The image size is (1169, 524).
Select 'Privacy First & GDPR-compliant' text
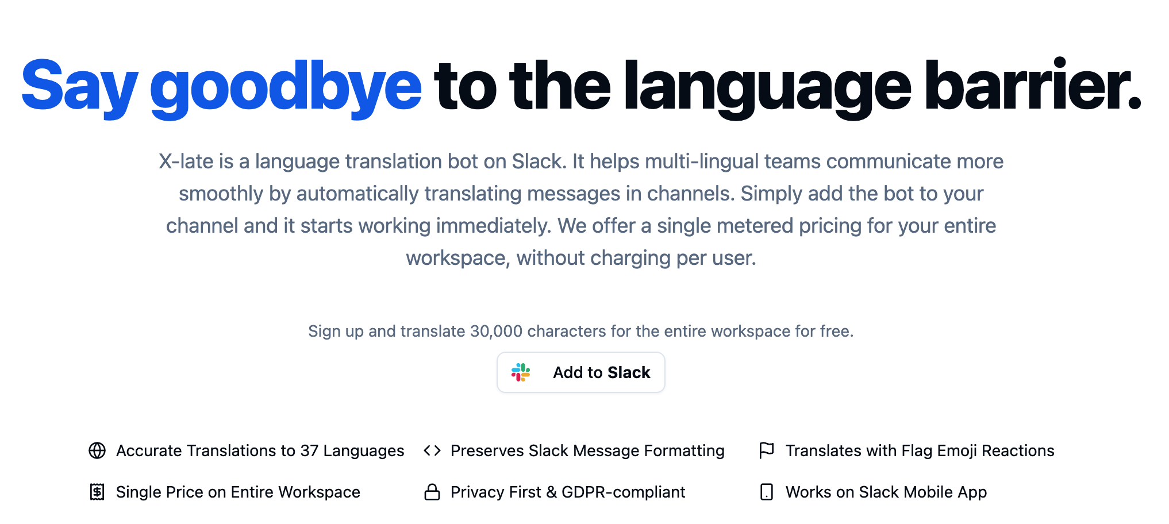[568, 492]
